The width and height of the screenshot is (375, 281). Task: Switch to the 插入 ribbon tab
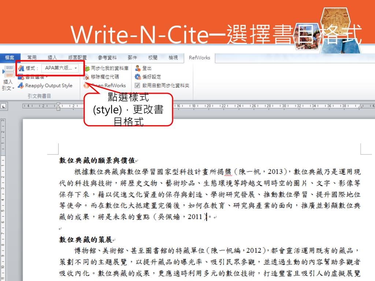pos(52,57)
